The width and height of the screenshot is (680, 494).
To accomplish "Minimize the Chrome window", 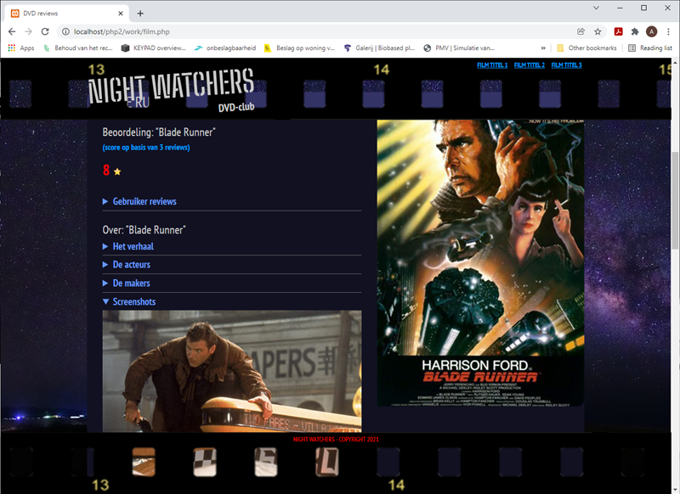I will pos(620,8).
